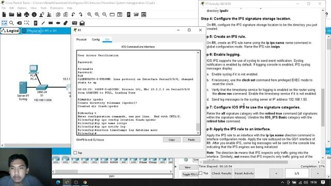Image resolution: width=331 pixels, height=186 pixels.
Task: Switch to Physical workspace view
Action: [31, 31]
